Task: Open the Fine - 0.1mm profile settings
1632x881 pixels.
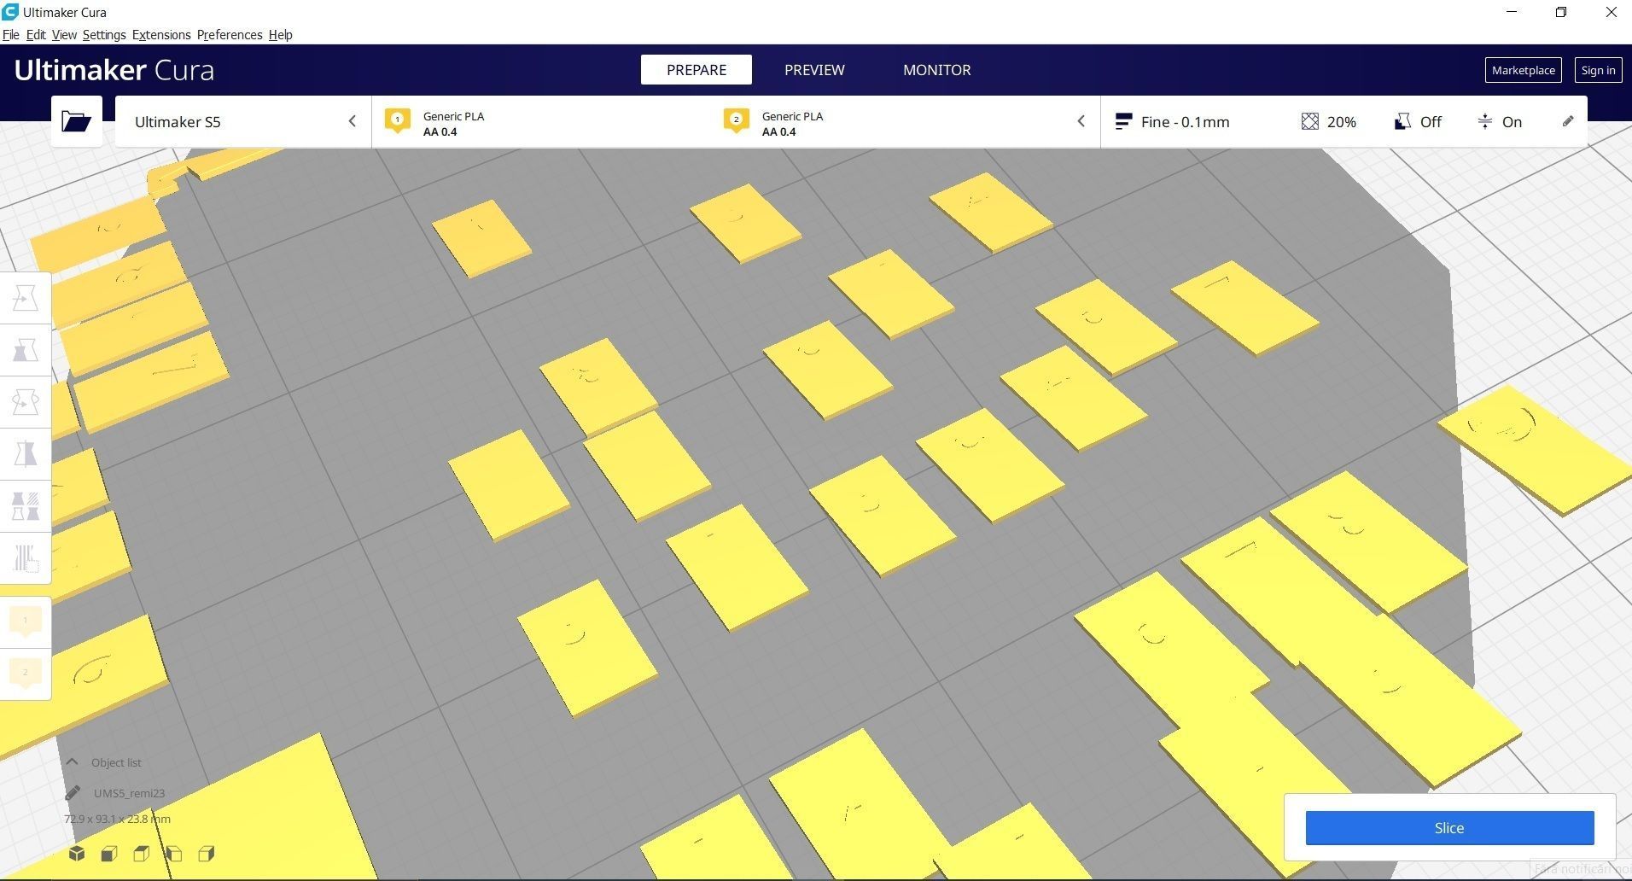Action: pos(1173,122)
